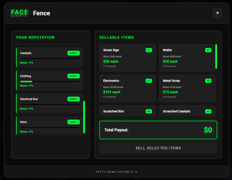The width and height of the screenshot is (232, 180).
Task: Click the x1 quantity badge on Electronics
Action: pyautogui.click(x=149, y=81)
